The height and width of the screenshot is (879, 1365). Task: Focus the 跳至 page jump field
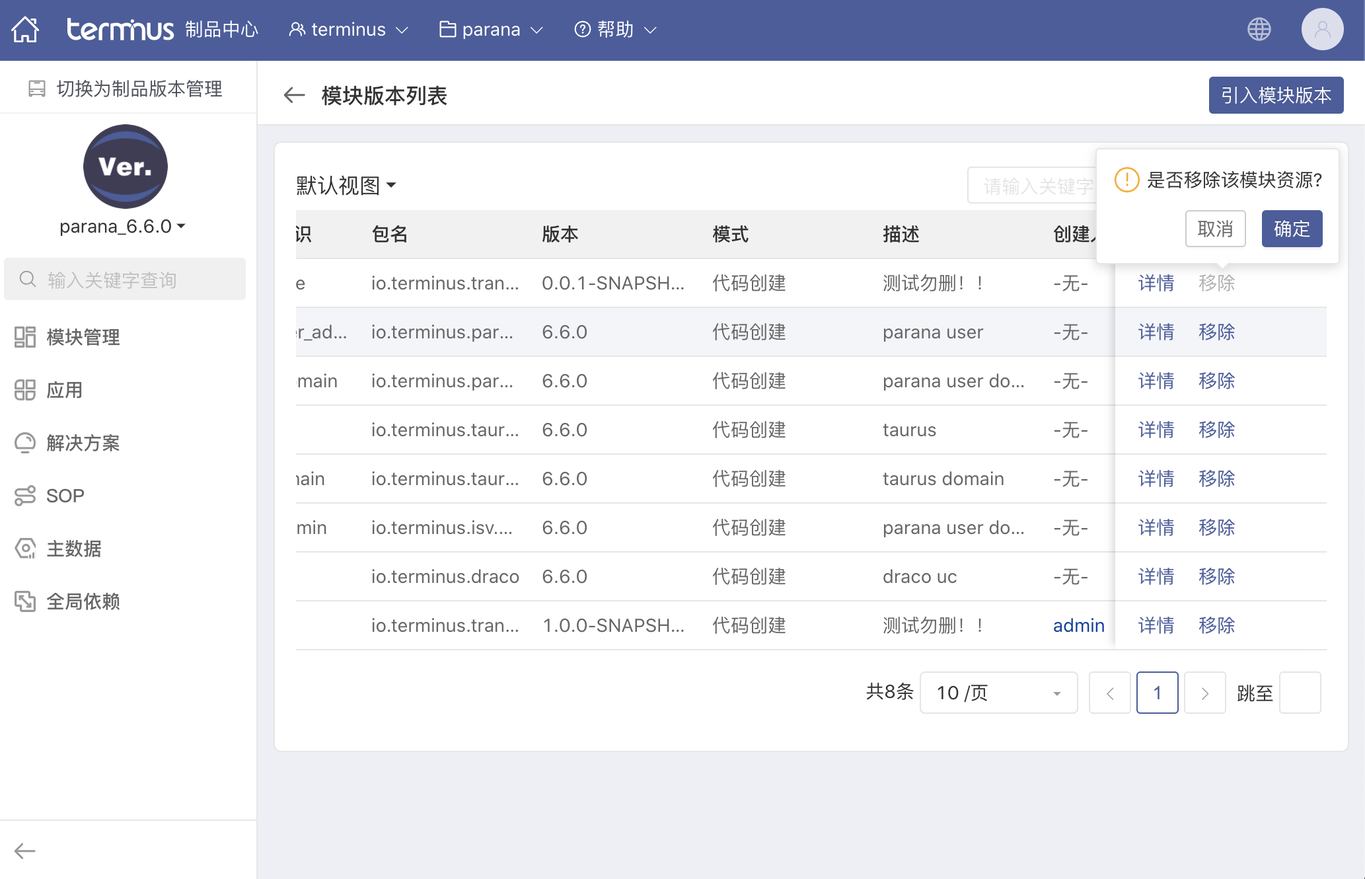tap(1300, 693)
